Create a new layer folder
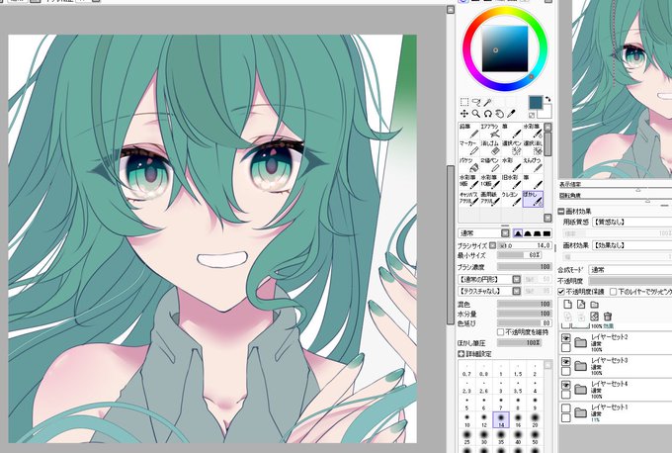Image resolution: width=672 pixels, height=453 pixels. point(595,305)
